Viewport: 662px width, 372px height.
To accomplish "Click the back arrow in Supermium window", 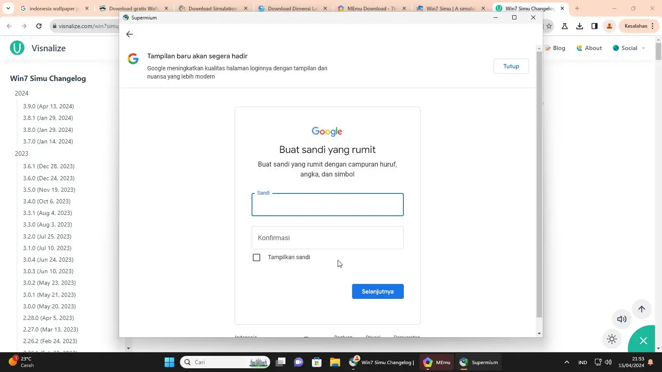I will (130, 34).
